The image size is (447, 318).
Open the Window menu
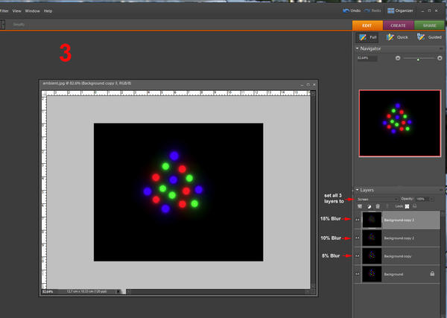point(32,11)
